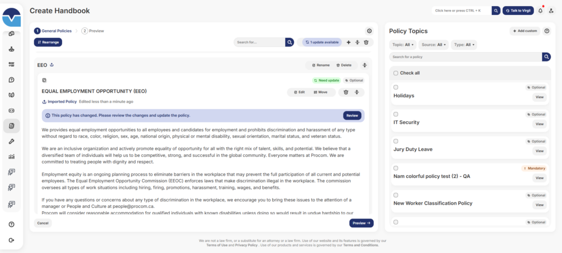Focus the Search for a policy field

tap(465, 57)
